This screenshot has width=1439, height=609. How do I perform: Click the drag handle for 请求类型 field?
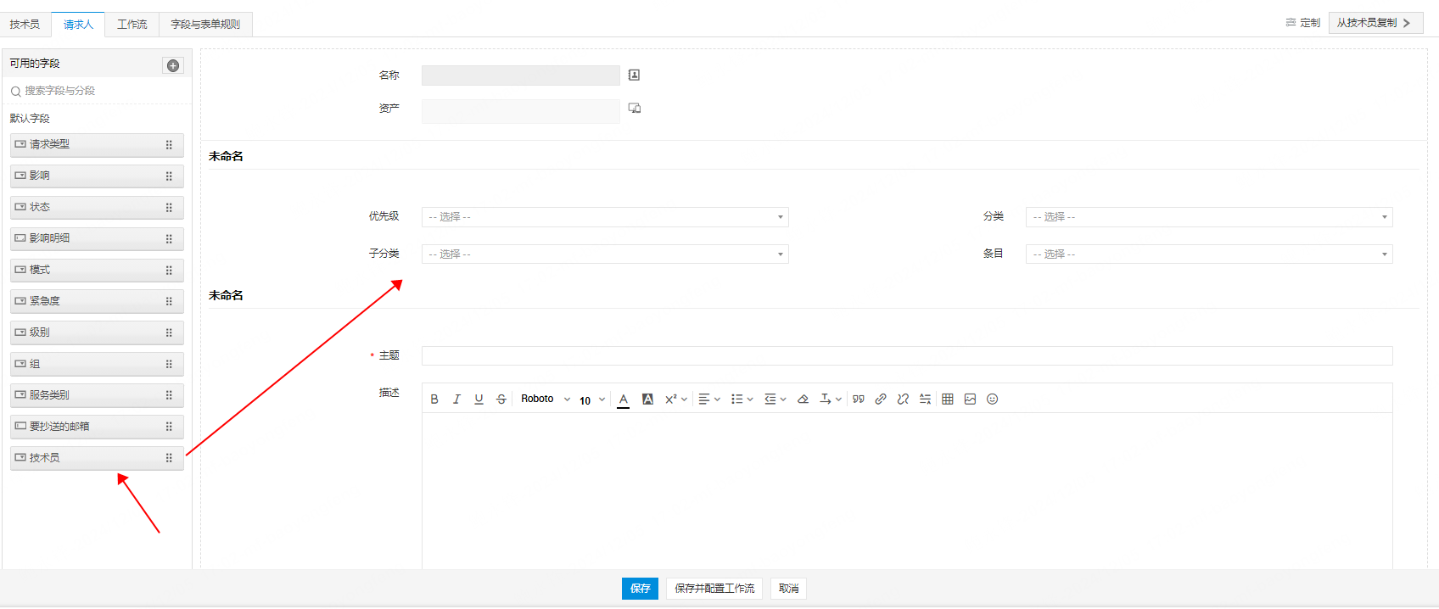(169, 145)
